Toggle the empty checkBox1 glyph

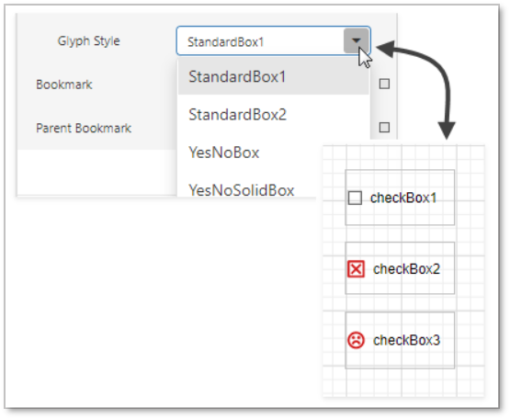pyautogui.click(x=355, y=198)
